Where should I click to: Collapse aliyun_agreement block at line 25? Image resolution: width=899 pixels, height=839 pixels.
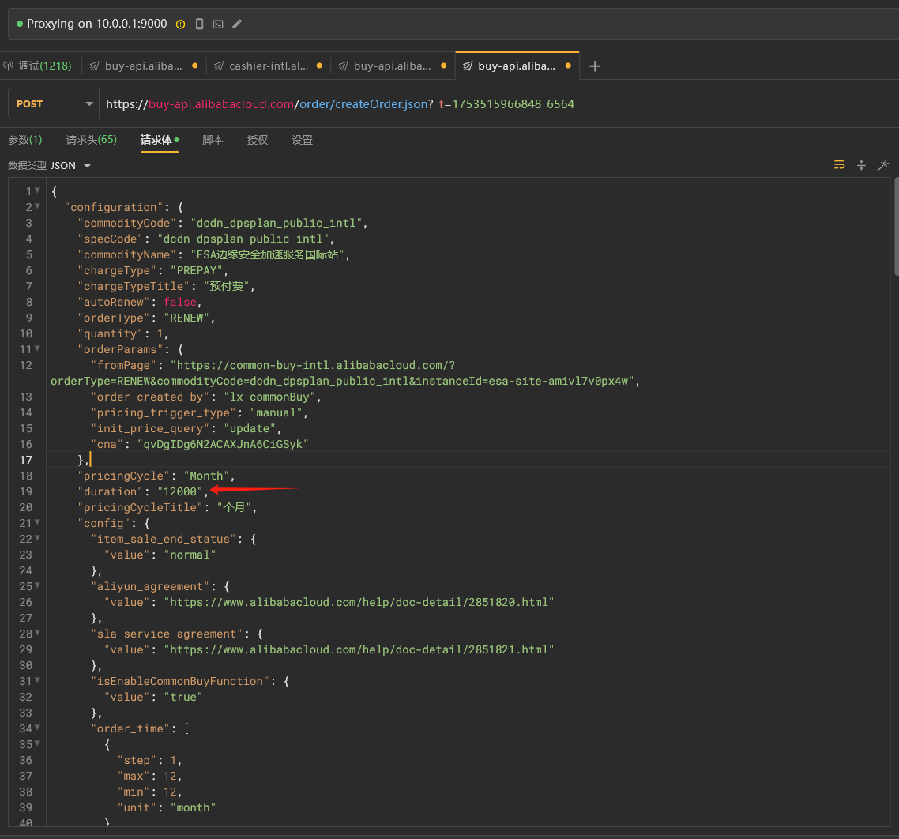pyautogui.click(x=37, y=585)
